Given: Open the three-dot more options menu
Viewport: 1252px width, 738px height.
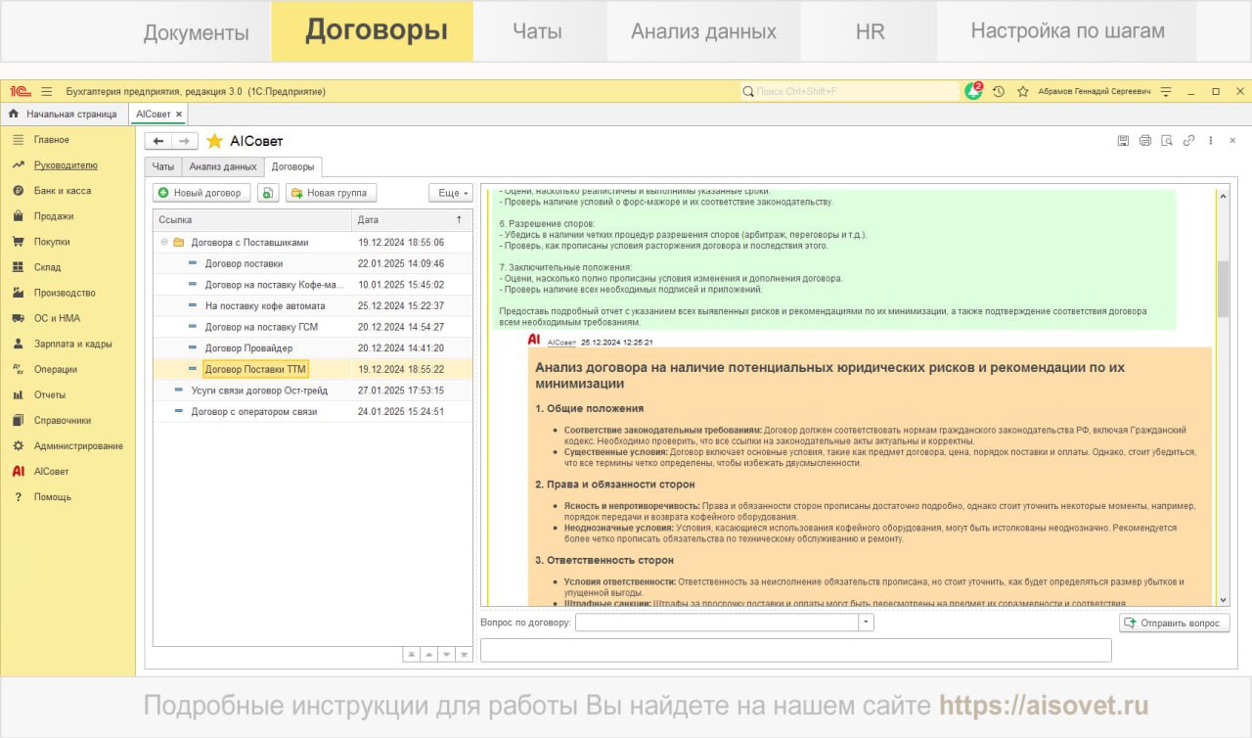Looking at the screenshot, I should 1211,141.
